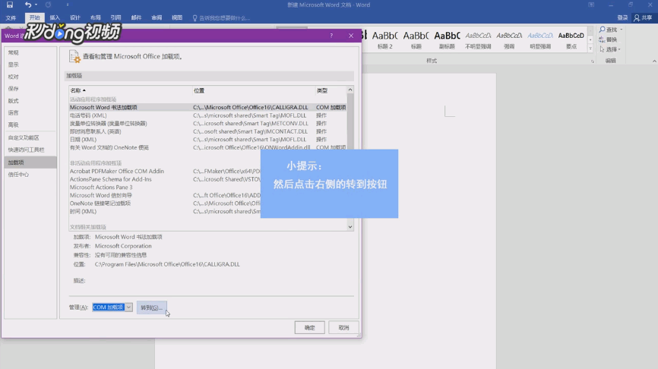The image size is (658, 369).
Task: Select 信任中心 in options sidebar
Action: tap(30, 175)
